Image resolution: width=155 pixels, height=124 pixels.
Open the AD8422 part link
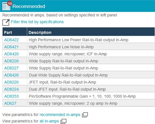[12, 40]
